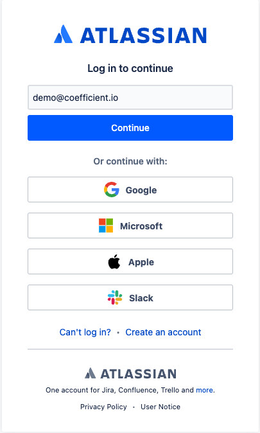Viewport: 260px width, 433px height.
Task: Continue with Google sign-in button
Action: point(130,190)
